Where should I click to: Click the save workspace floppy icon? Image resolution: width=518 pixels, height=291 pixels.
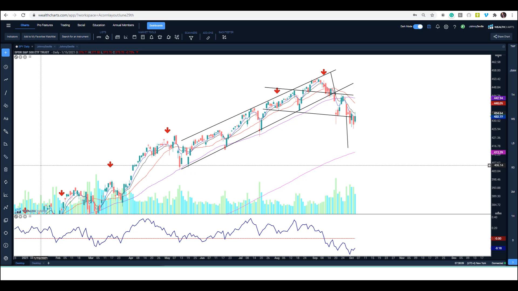click(x=429, y=27)
